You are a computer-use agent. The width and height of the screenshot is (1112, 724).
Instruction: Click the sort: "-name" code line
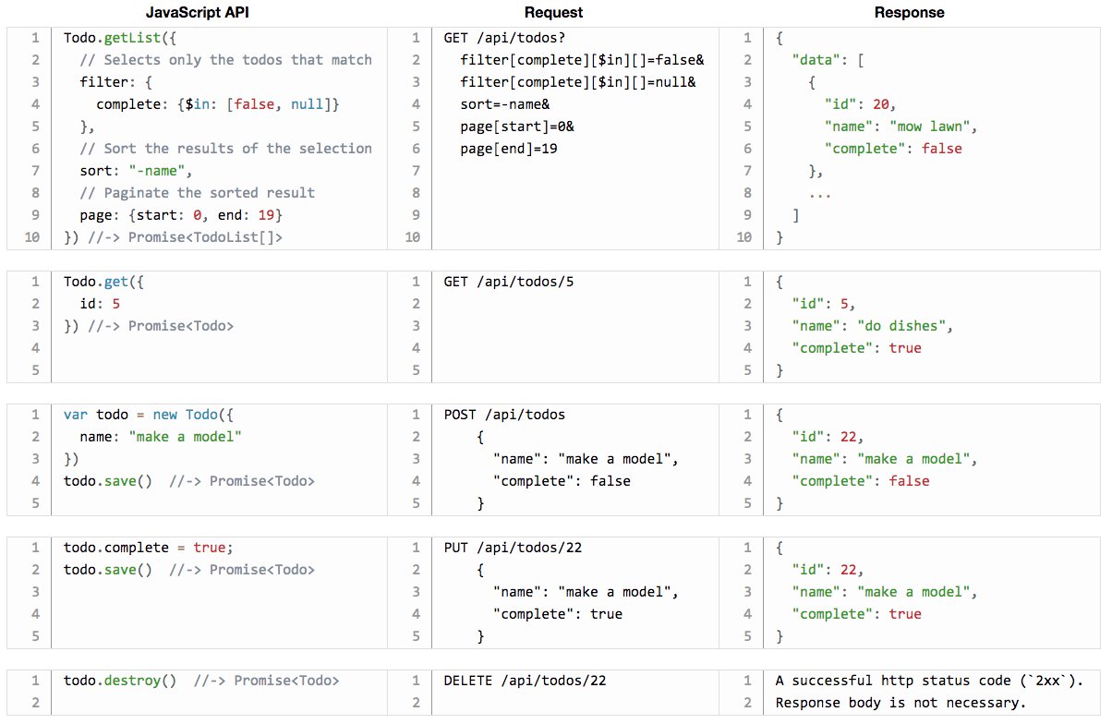(136, 171)
